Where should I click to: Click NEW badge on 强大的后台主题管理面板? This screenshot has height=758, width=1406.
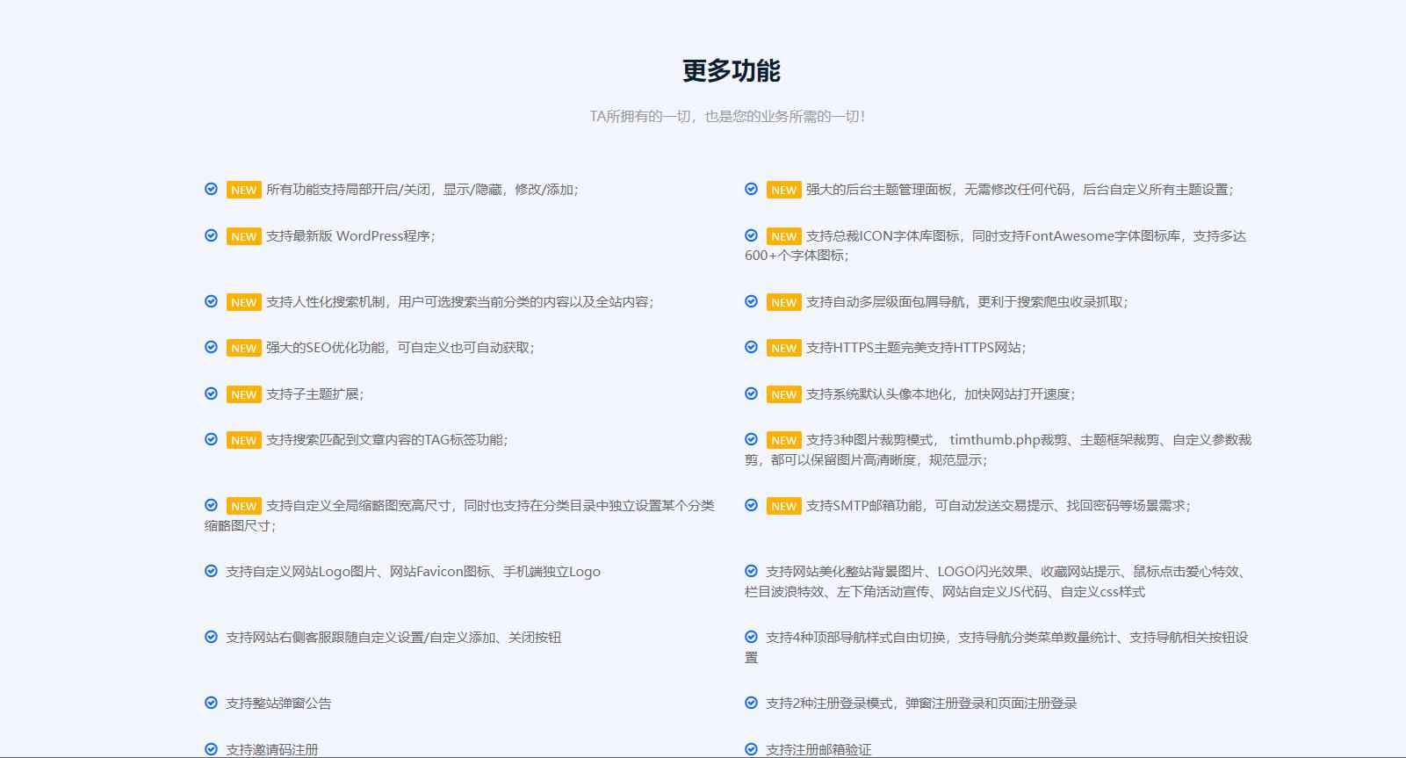tap(784, 190)
